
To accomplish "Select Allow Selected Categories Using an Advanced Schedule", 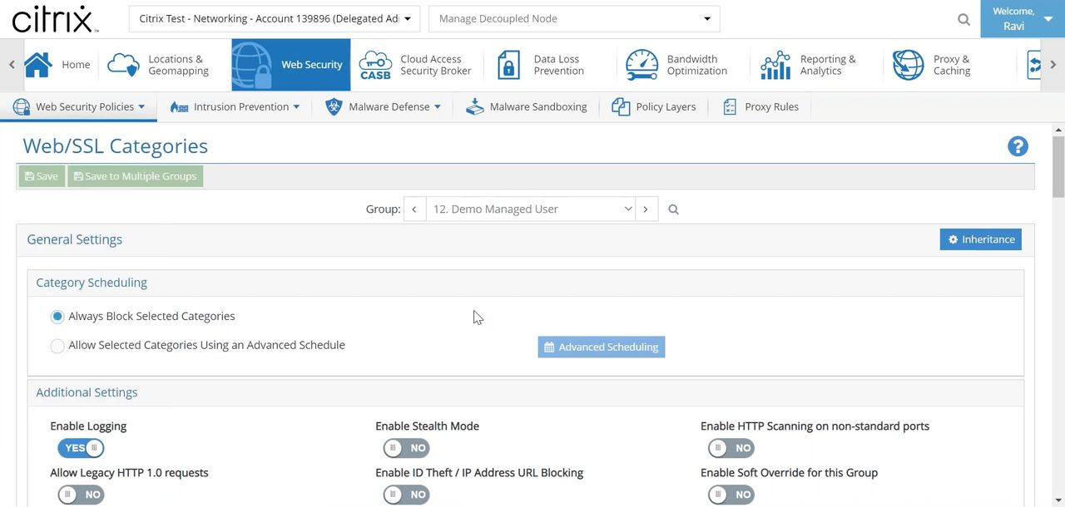I will (x=57, y=346).
